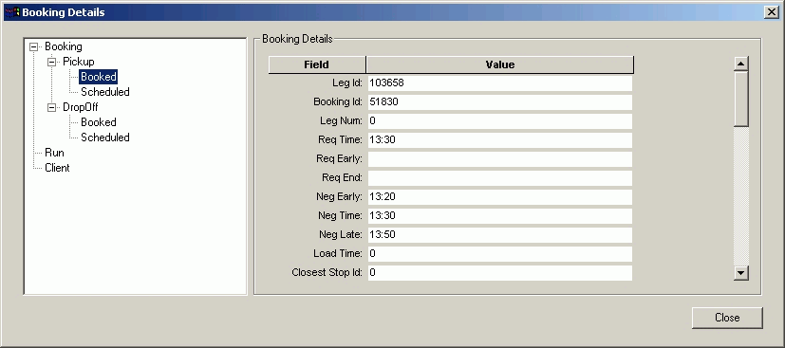The height and width of the screenshot is (348, 785).
Task: Click the Leg Num value field
Action: pos(500,121)
